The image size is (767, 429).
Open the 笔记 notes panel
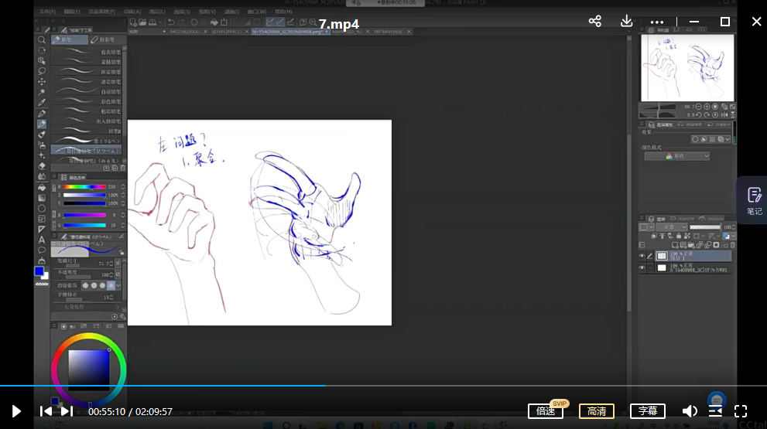click(753, 200)
